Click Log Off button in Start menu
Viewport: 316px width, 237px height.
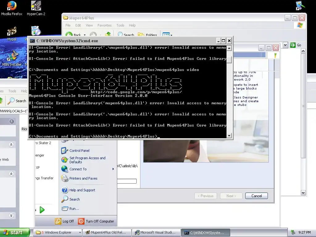(64, 221)
